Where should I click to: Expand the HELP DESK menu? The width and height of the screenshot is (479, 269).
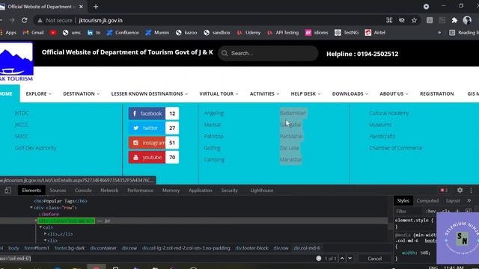305,94
